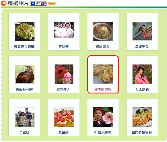
Task: Open the child with pink flower photo
Action: 103,117
